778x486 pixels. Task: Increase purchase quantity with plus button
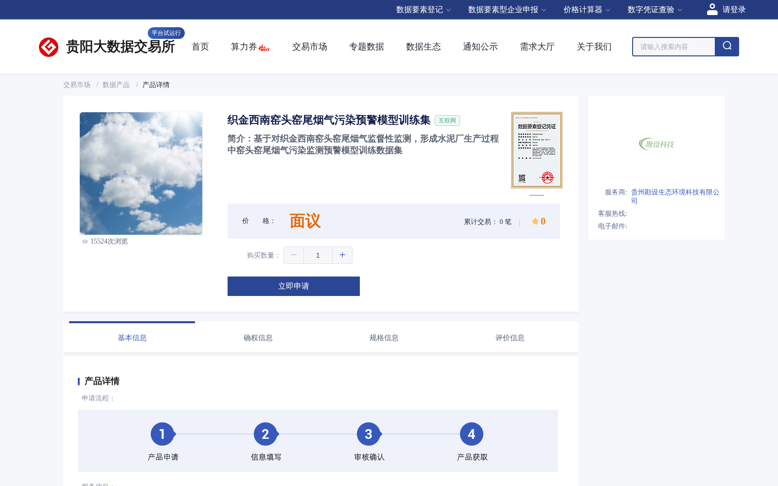click(342, 255)
